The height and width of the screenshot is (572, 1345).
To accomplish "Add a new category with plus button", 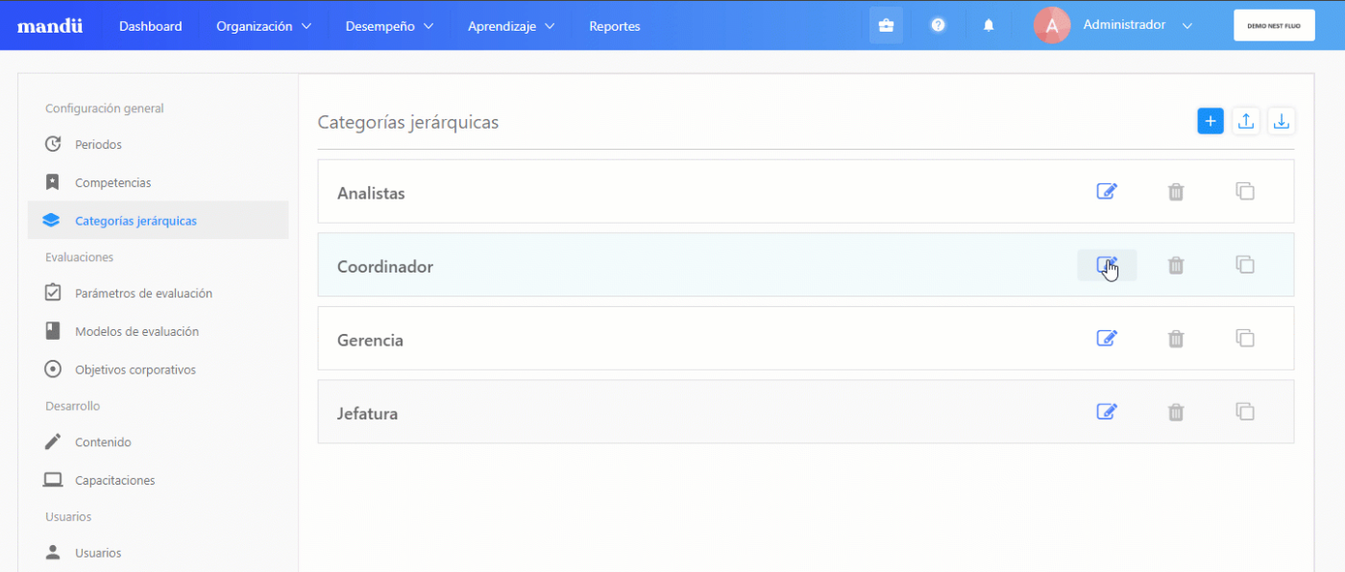I will click(1210, 121).
